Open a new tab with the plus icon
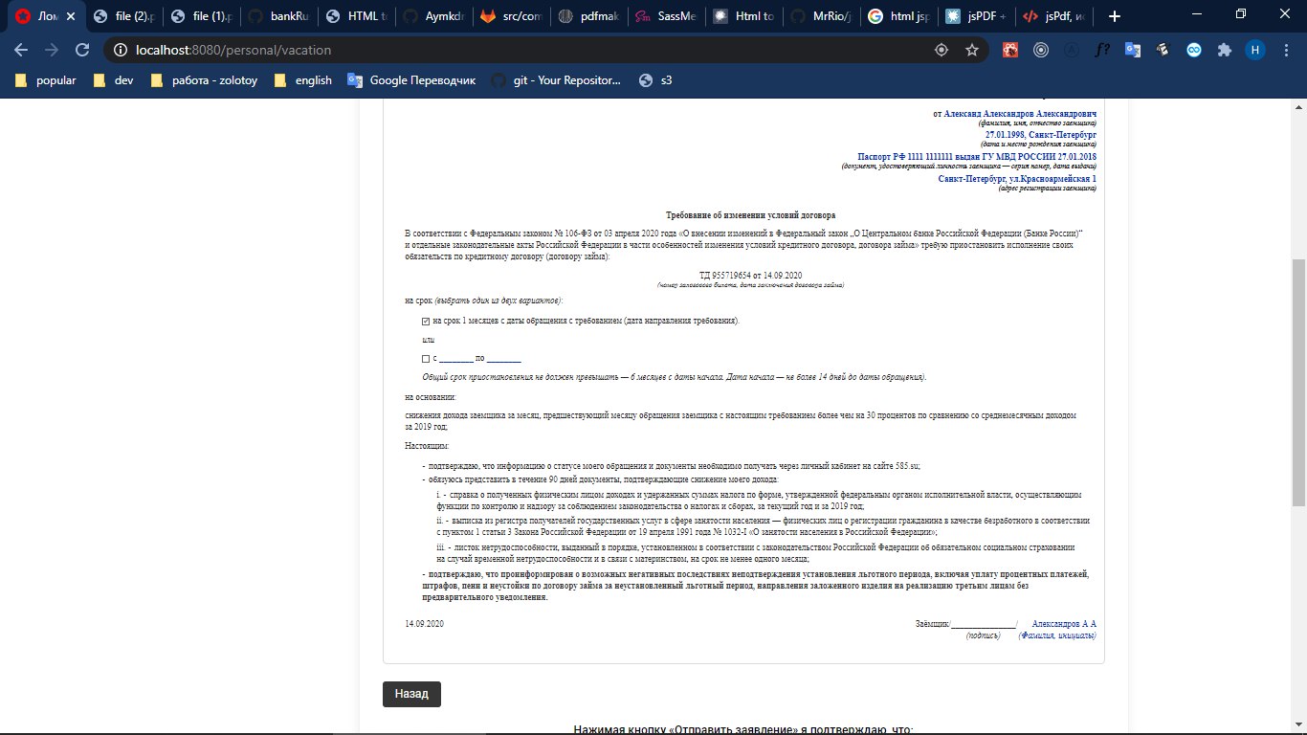1307x735 pixels. pos(1114,16)
